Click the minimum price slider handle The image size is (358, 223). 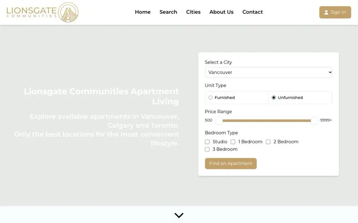(x=218, y=120)
